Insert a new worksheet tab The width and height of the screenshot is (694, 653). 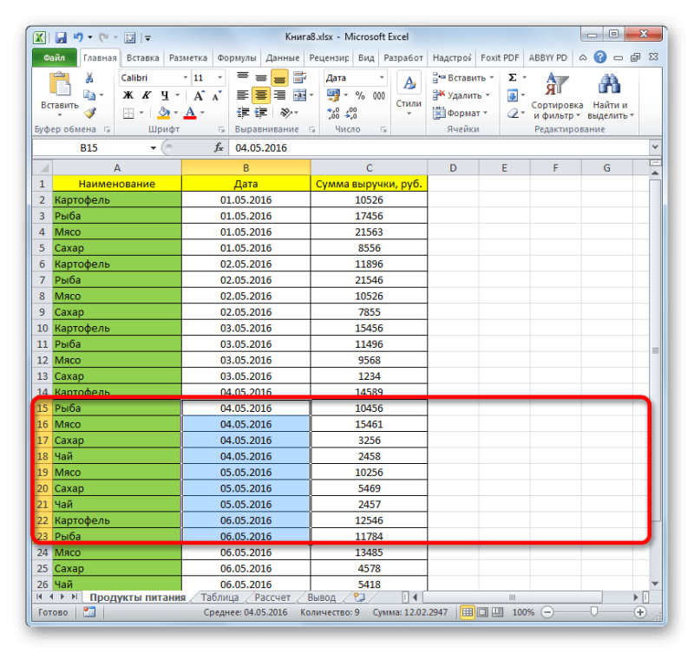pos(359,597)
